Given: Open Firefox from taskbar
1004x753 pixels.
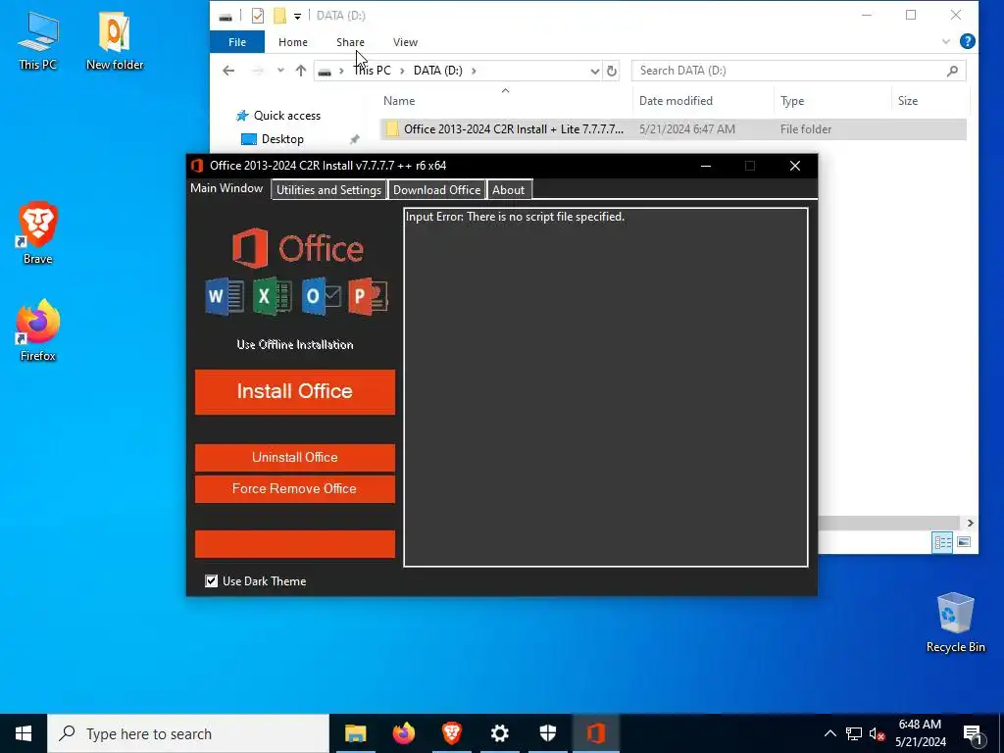Looking at the screenshot, I should (403, 733).
